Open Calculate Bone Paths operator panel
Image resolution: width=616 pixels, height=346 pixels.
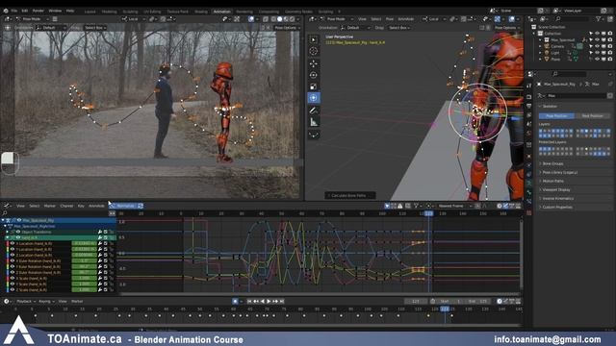point(349,195)
